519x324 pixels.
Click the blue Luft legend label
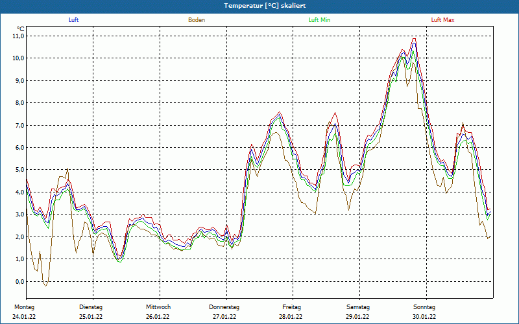(73, 20)
